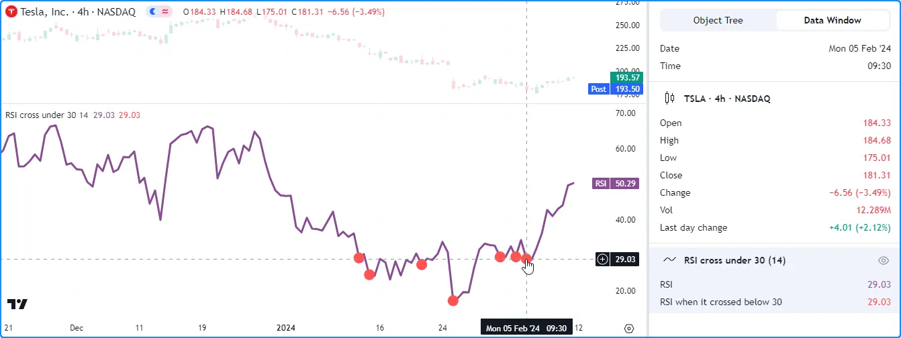Select the Data Window tab

[x=833, y=20]
